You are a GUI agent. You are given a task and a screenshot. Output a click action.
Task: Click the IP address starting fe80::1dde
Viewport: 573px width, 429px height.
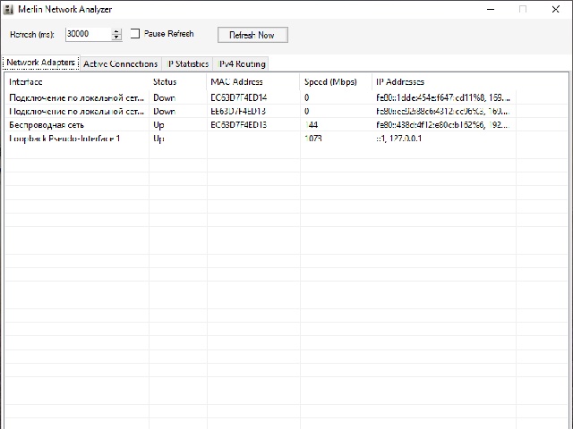point(443,97)
